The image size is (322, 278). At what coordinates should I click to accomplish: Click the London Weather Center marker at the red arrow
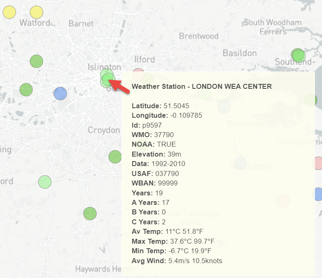click(108, 78)
